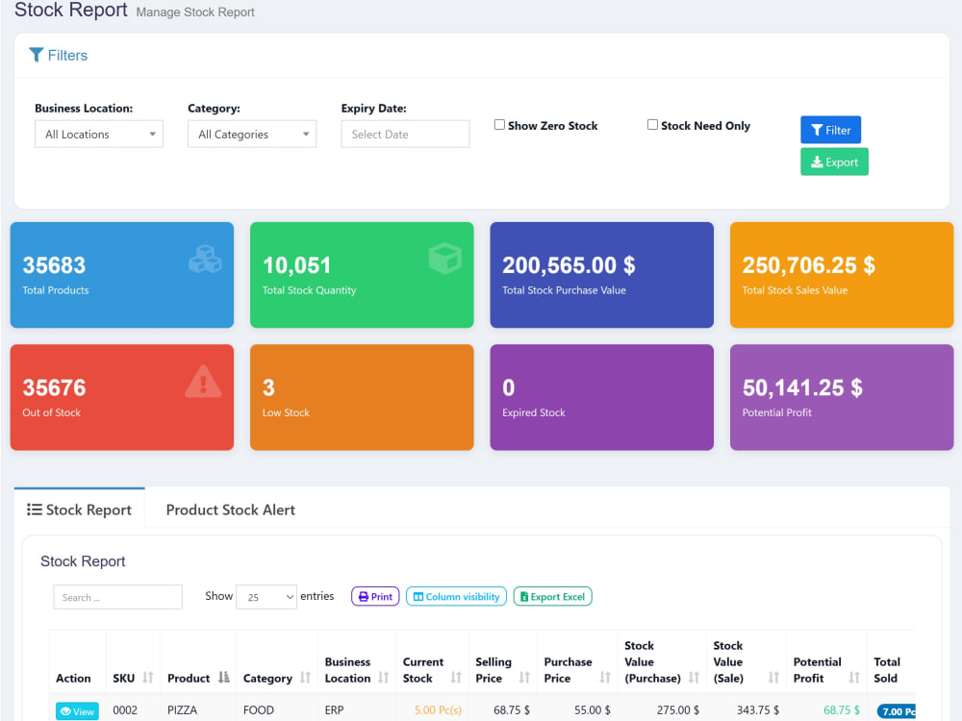Click the Filters funnel icon

pyautogui.click(x=37, y=55)
